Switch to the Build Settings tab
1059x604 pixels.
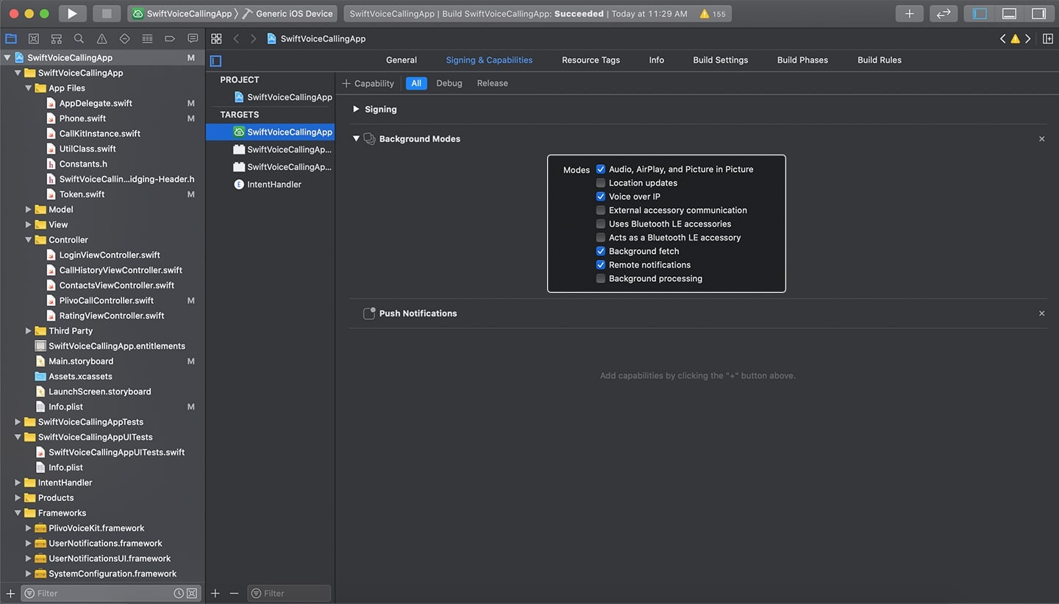coord(721,60)
